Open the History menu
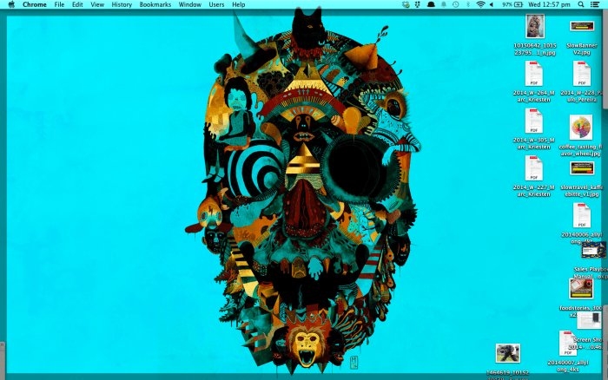The width and height of the screenshot is (608, 380). pos(122,4)
